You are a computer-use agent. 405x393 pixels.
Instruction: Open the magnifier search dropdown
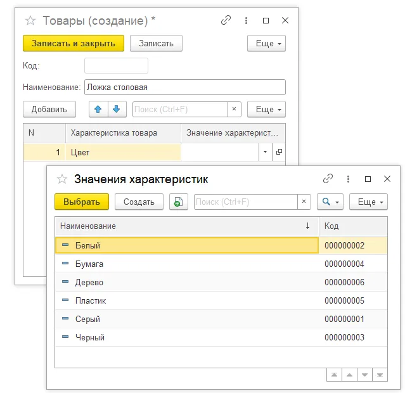click(330, 202)
